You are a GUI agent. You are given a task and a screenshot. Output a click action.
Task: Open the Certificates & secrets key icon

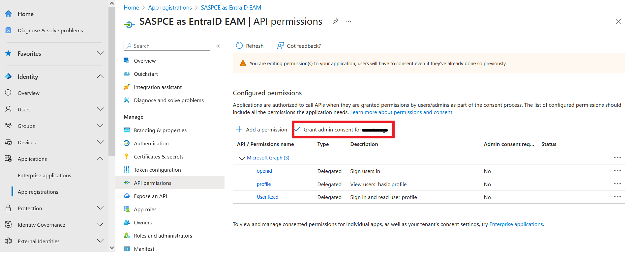(127, 157)
